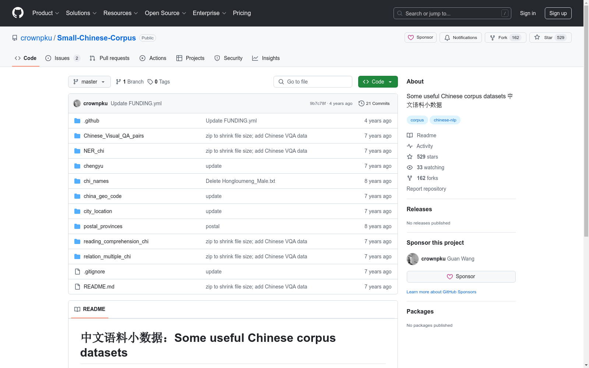Click the heart icon in top Sponsor button
This screenshot has width=589, height=368.
coord(411,38)
